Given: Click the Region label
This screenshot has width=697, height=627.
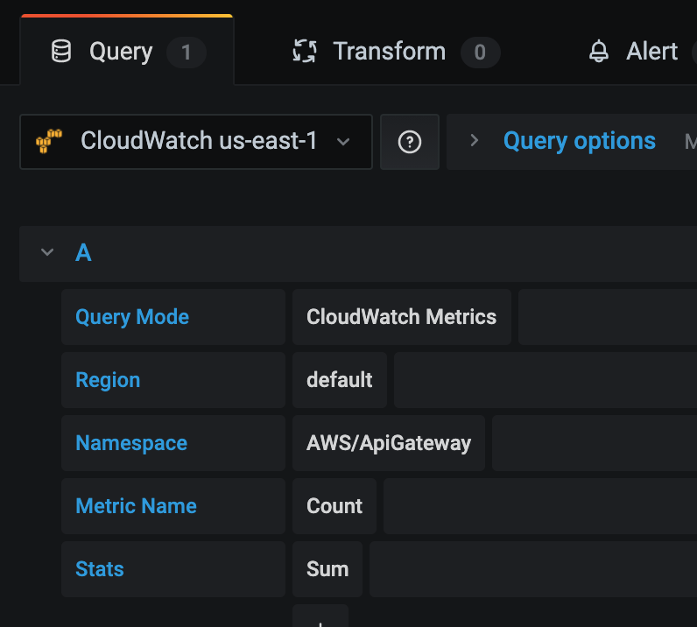Looking at the screenshot, I should (108, 380).
